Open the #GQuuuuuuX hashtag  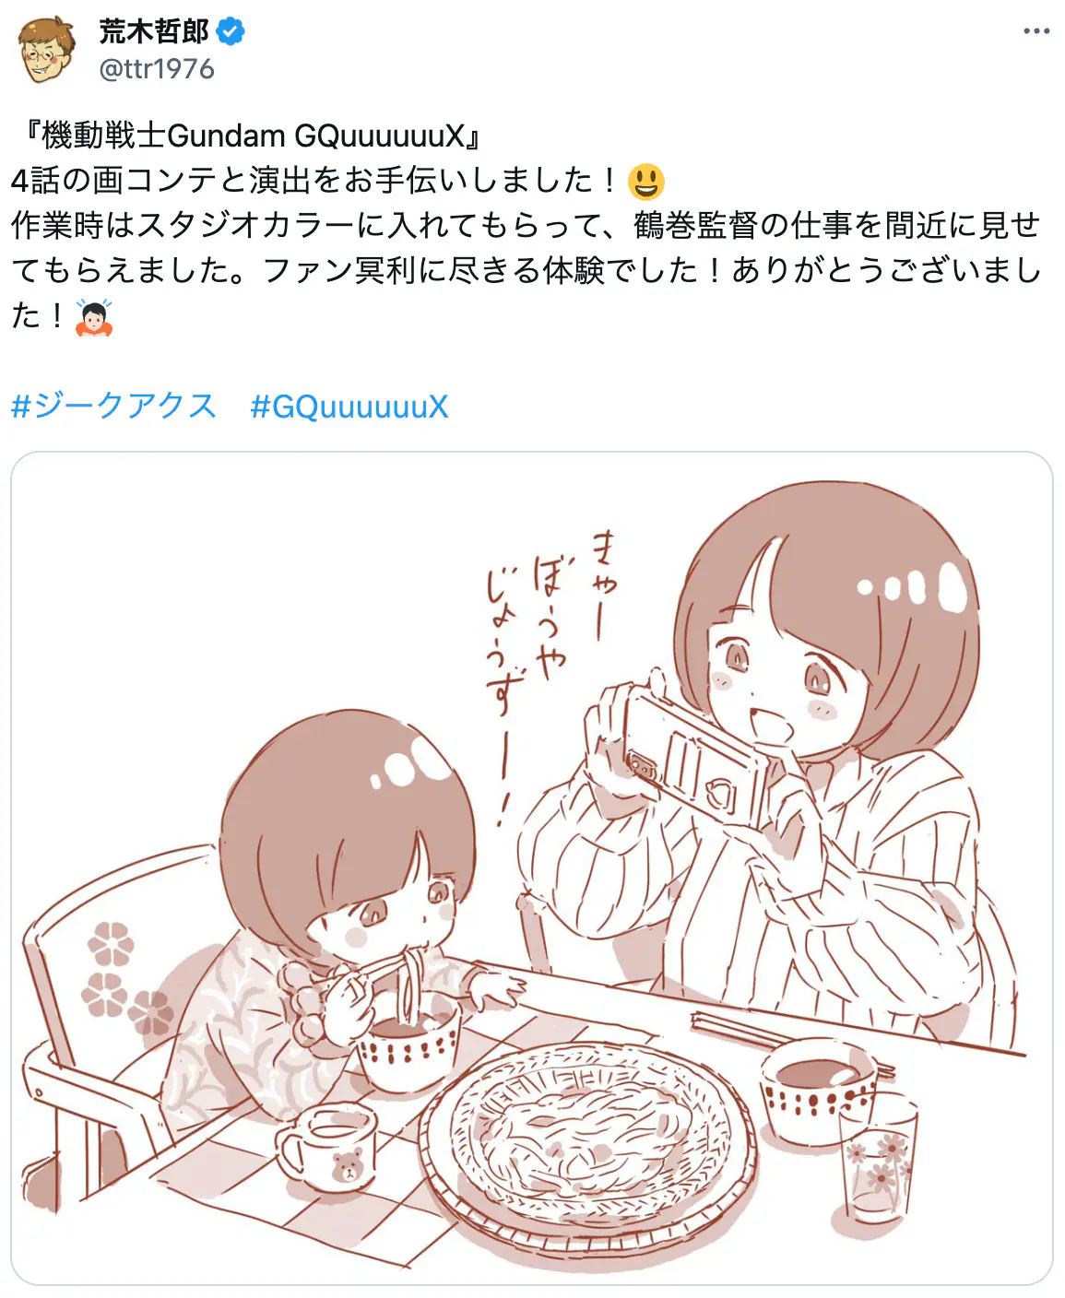349,407
